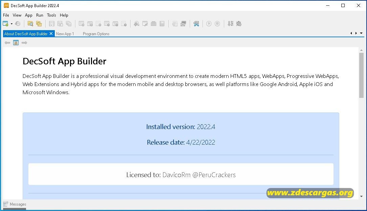Screen dimensions: 367x211
Task: Open the Help menu
Action: [64, 15]
